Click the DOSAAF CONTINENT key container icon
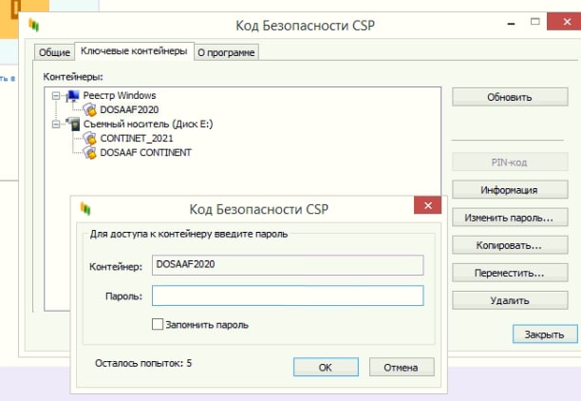This screenshot has height=401, width=581. (x=89, y=152)
